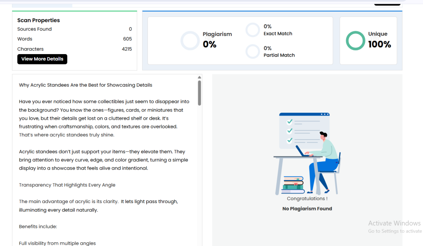Screen dimensions: 423x246
Task: Click the Characters count value 4215
Action: [126, 49]
